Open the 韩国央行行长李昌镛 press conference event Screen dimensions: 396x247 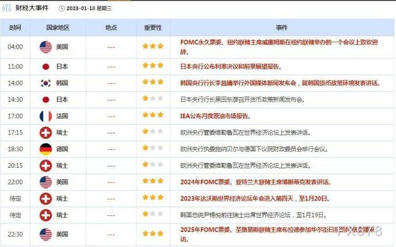pyautogui.click(x=280, y=83)
